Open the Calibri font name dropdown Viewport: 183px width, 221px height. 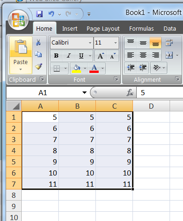(90, 43)
